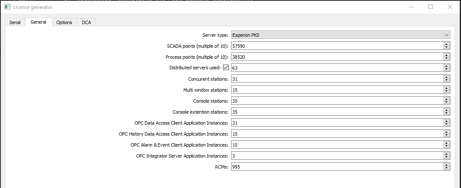The width and height of the screenshot is (461, 188).
Task: Decrease OPC History Data Access down arrow
Action: pyautogui.click(x=447, y=136)
